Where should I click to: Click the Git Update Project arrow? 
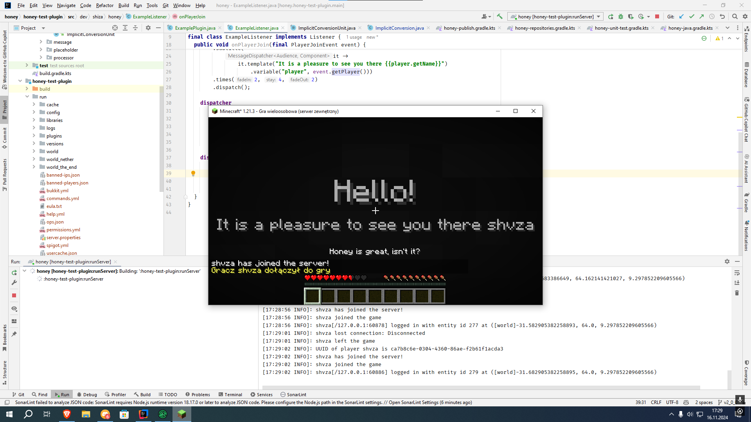681,16
